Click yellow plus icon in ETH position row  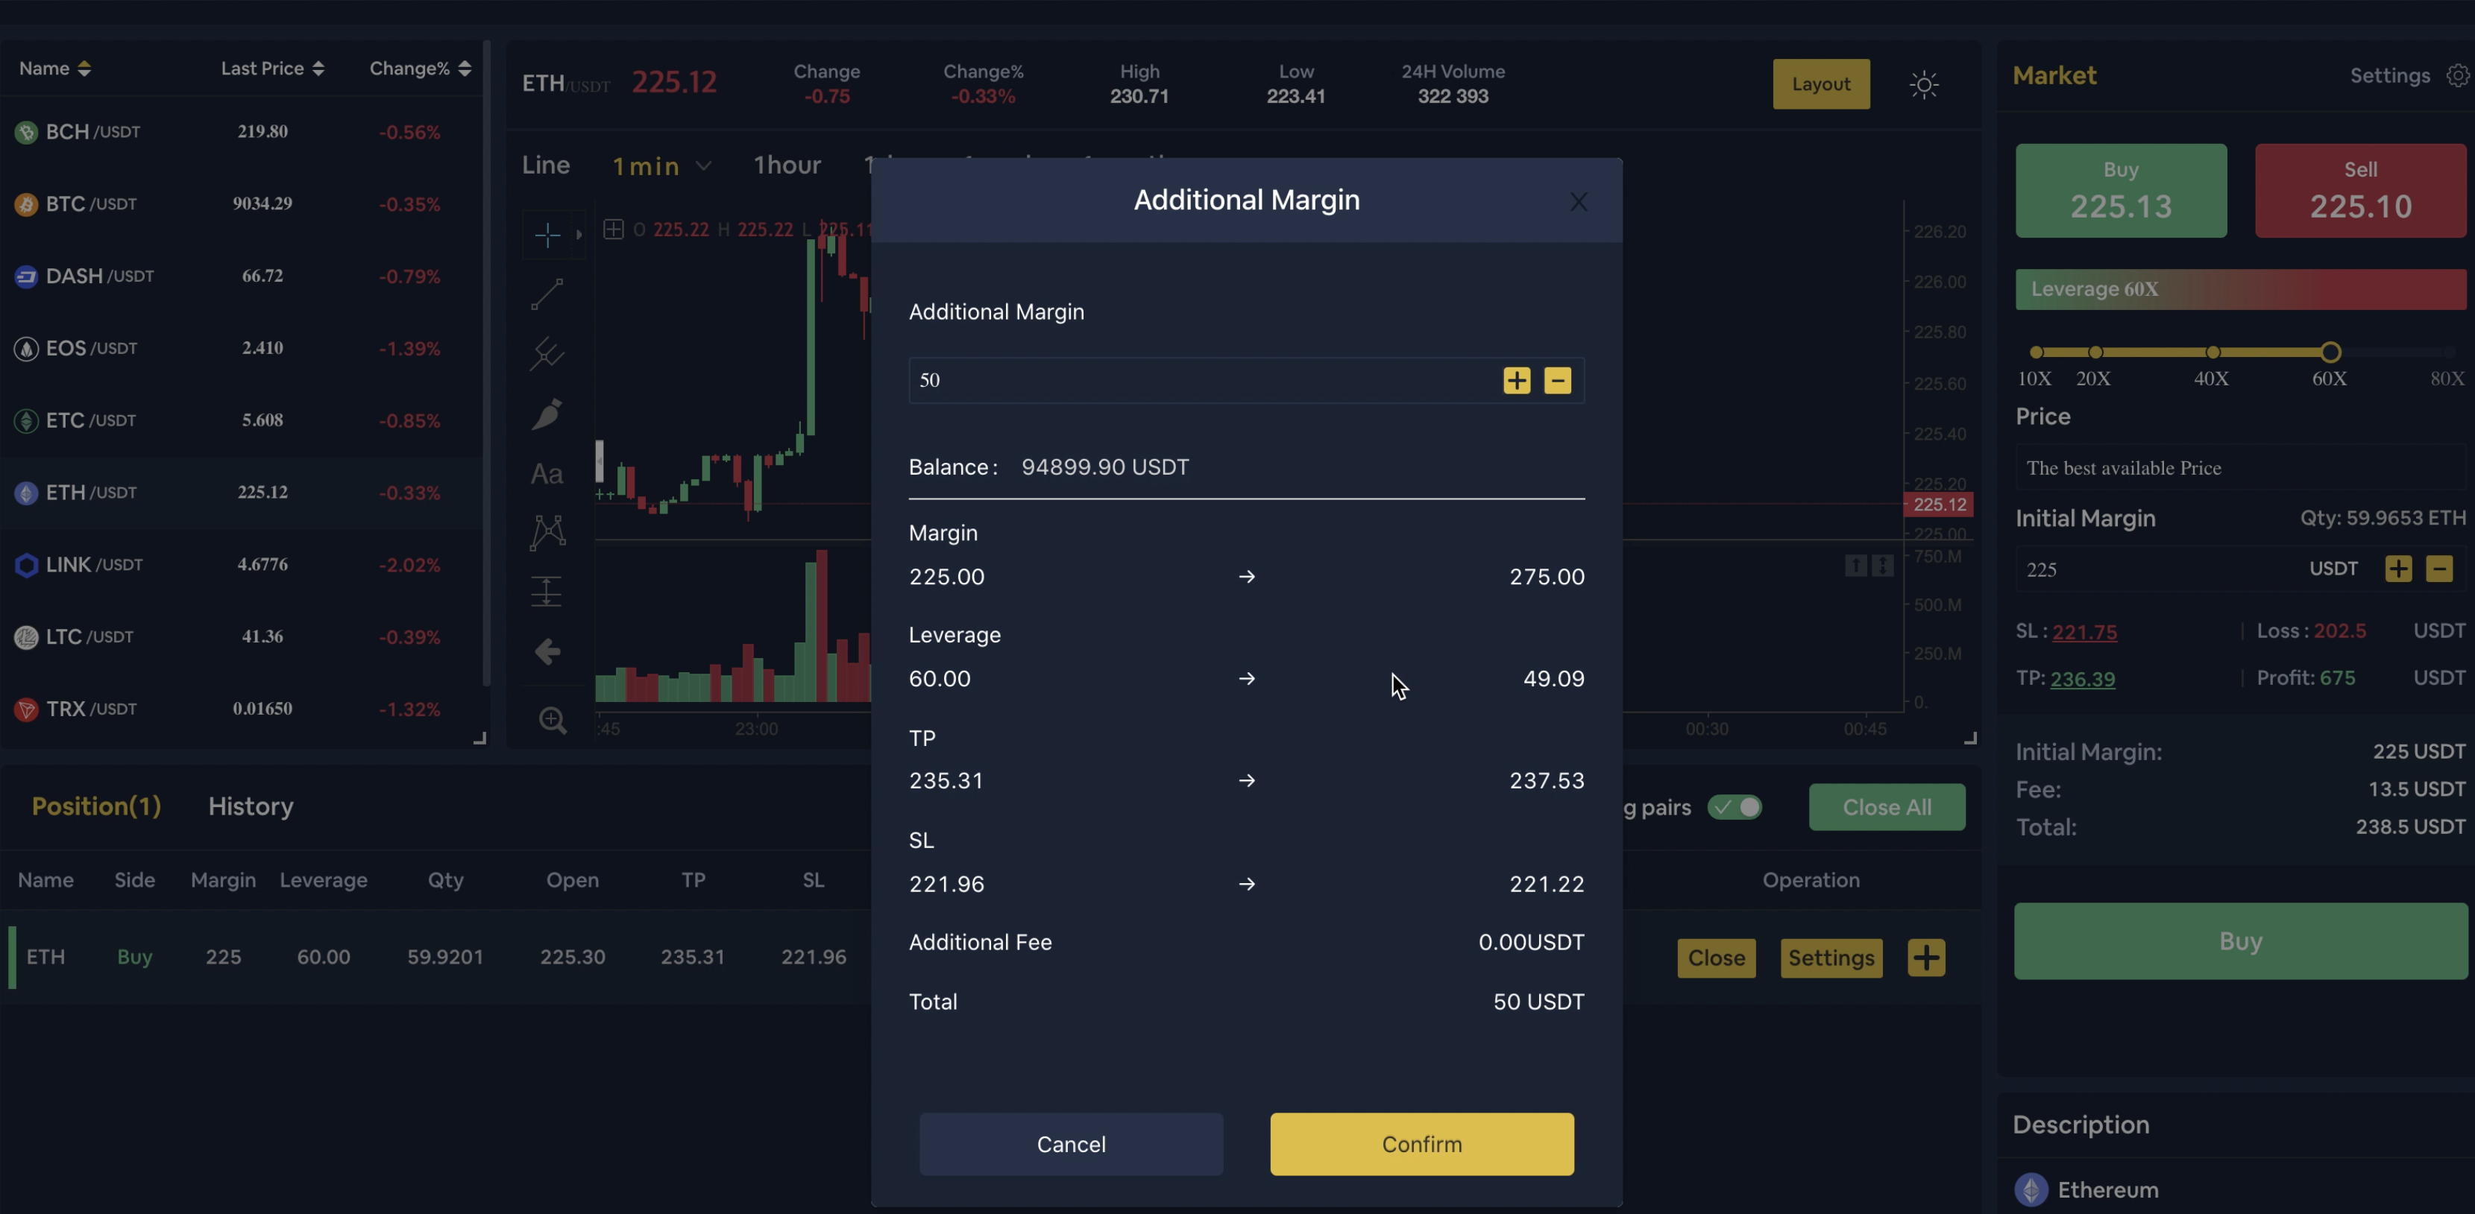(1925, 958)
